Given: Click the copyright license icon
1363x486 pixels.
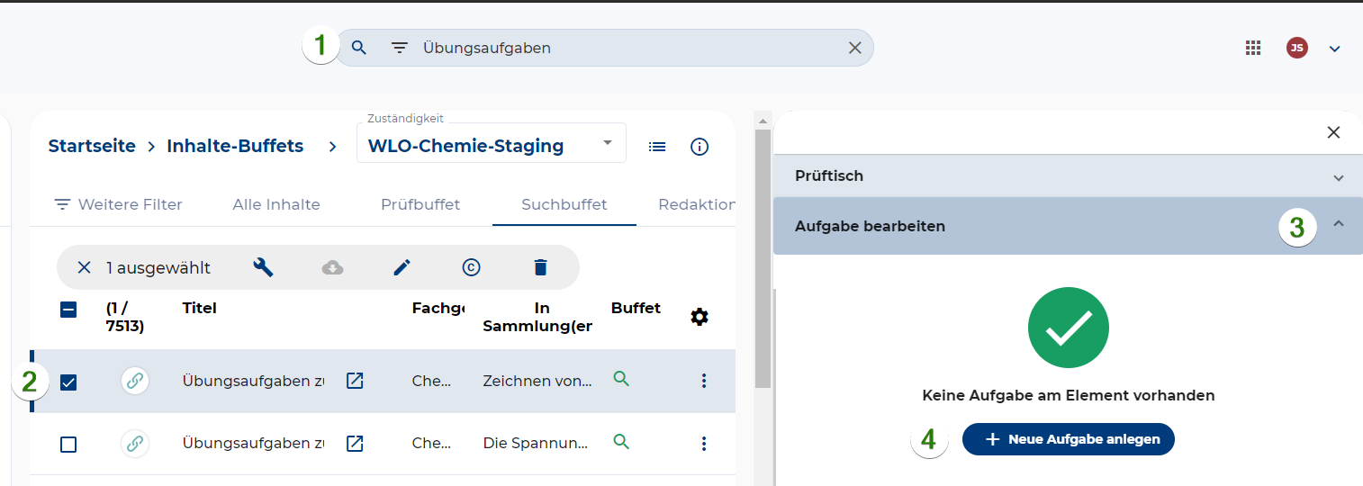Looking at the screenshot, I should (x=471, y=267).
